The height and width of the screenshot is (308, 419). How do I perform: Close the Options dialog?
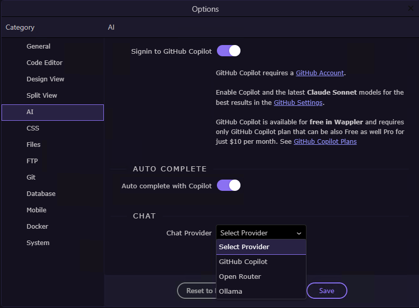pyautogui.click(x=411, y=9)
